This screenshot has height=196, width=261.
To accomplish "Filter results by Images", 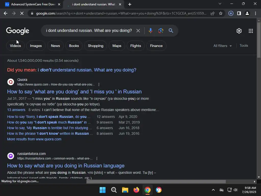I will [36, 46].
